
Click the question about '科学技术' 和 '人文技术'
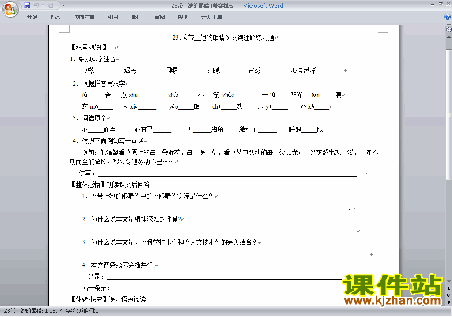click(169, 242)
